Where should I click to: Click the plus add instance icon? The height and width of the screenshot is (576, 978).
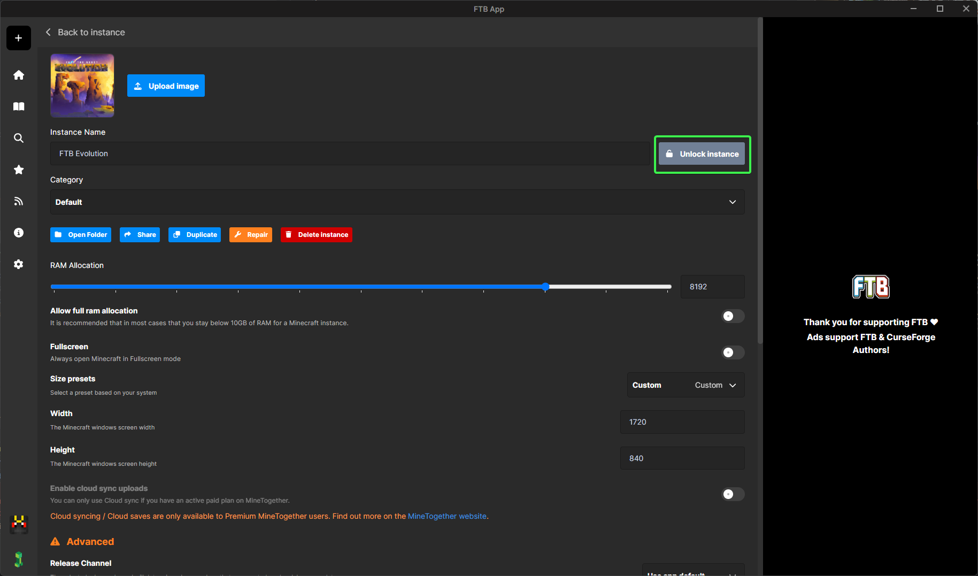point(19,38)
